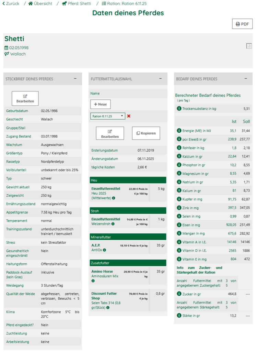Collapse the Futtermittelauswahl panel

[160, 79]
